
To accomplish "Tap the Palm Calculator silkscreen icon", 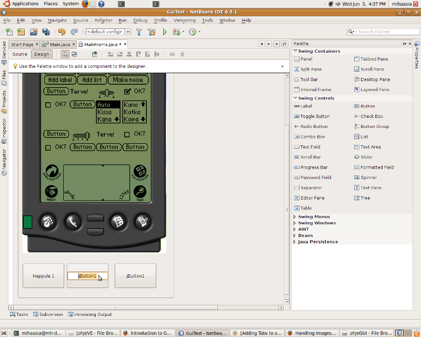I will [x=140, y=173].
